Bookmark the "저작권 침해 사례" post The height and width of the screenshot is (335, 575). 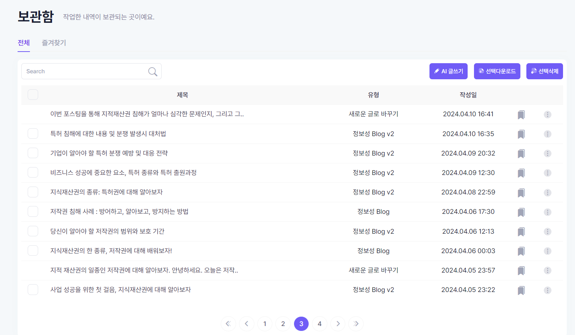click(x=521, y=212)
